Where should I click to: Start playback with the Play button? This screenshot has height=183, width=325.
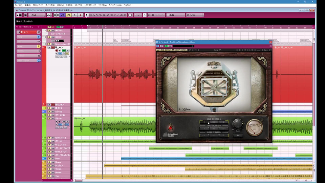[74, 15]
